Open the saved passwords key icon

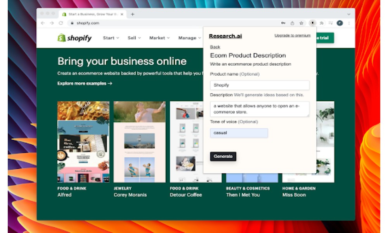[x=283, y=23]
